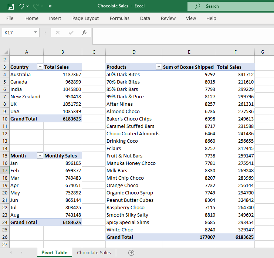Image resolution: width=274 pixels, height=258 pixels.
Task: Click the Aug month cell
Action: [x=26, y=215]
